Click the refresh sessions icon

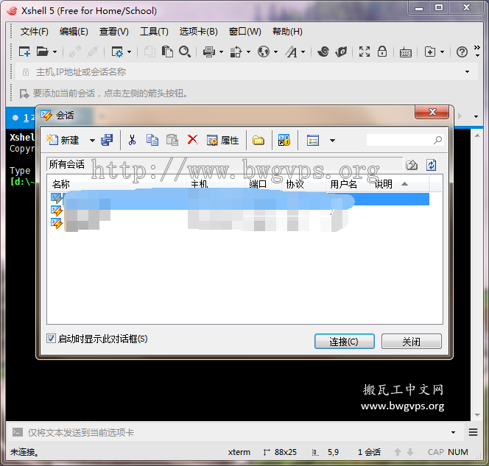click(x=432, y=165)
